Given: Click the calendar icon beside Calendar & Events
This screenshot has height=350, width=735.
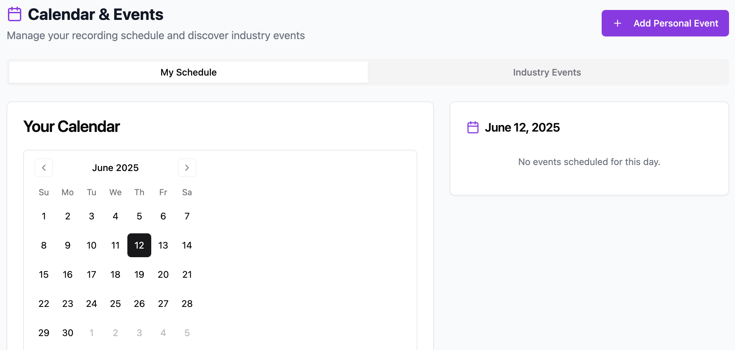Looking at the screenshot, I should point(15,14).
